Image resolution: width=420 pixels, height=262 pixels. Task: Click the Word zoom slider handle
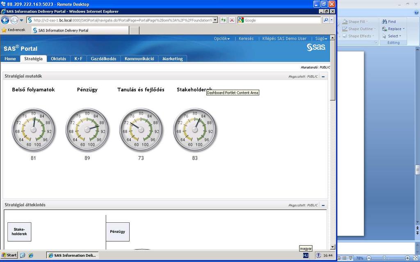pos(384,258)
